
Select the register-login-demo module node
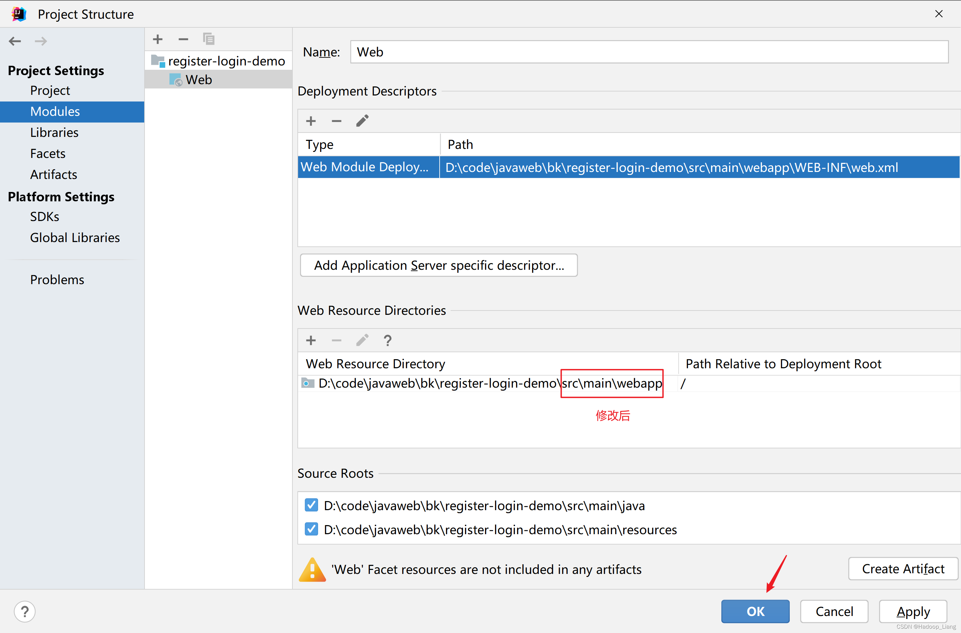click(x=226, y=61)
